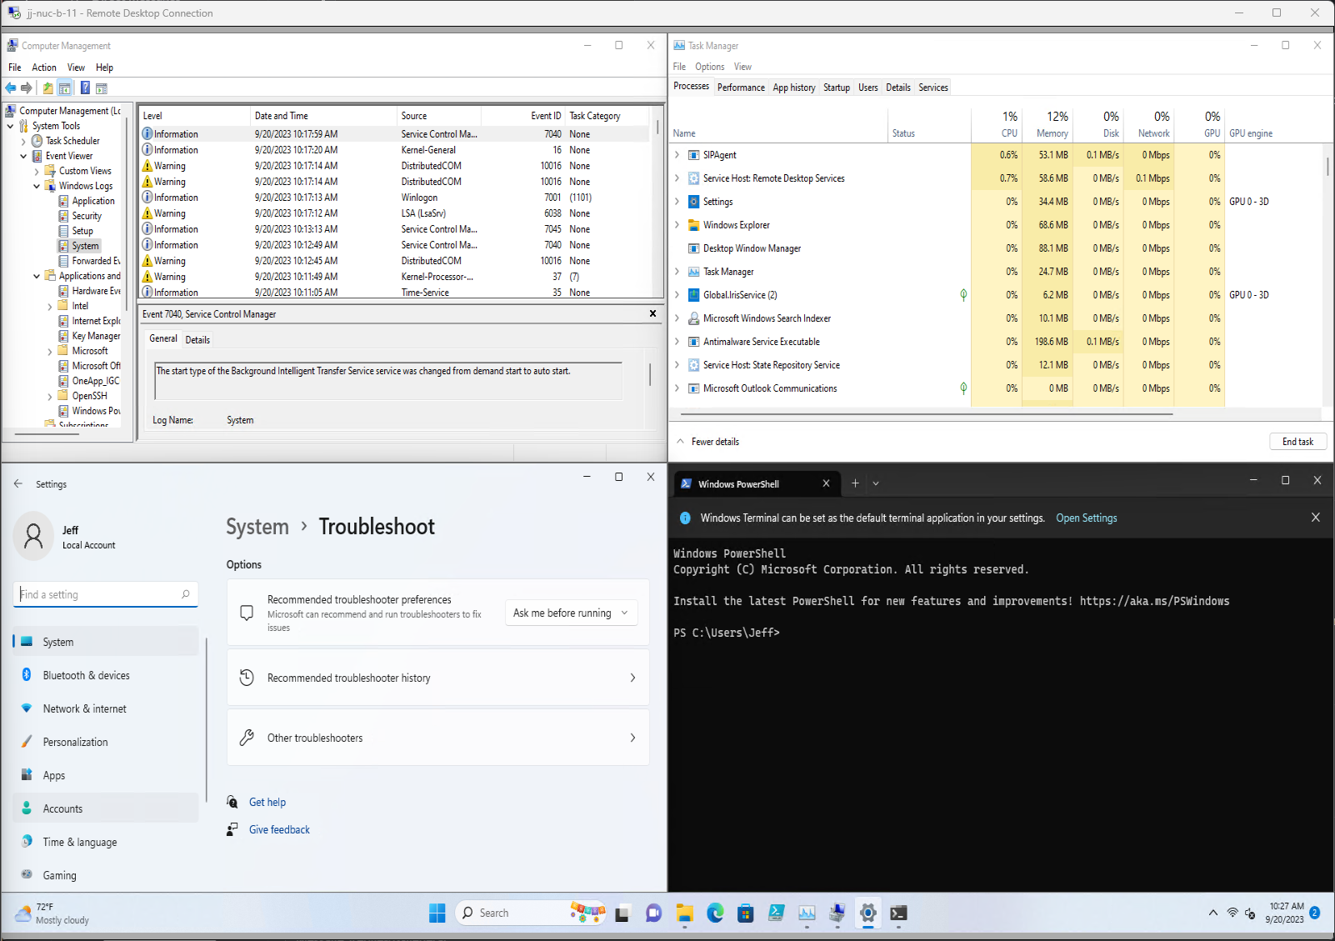Screen dimensions: 1335x941
Task: Sort processes by the CPU column
Action: [x=997, y=125]
